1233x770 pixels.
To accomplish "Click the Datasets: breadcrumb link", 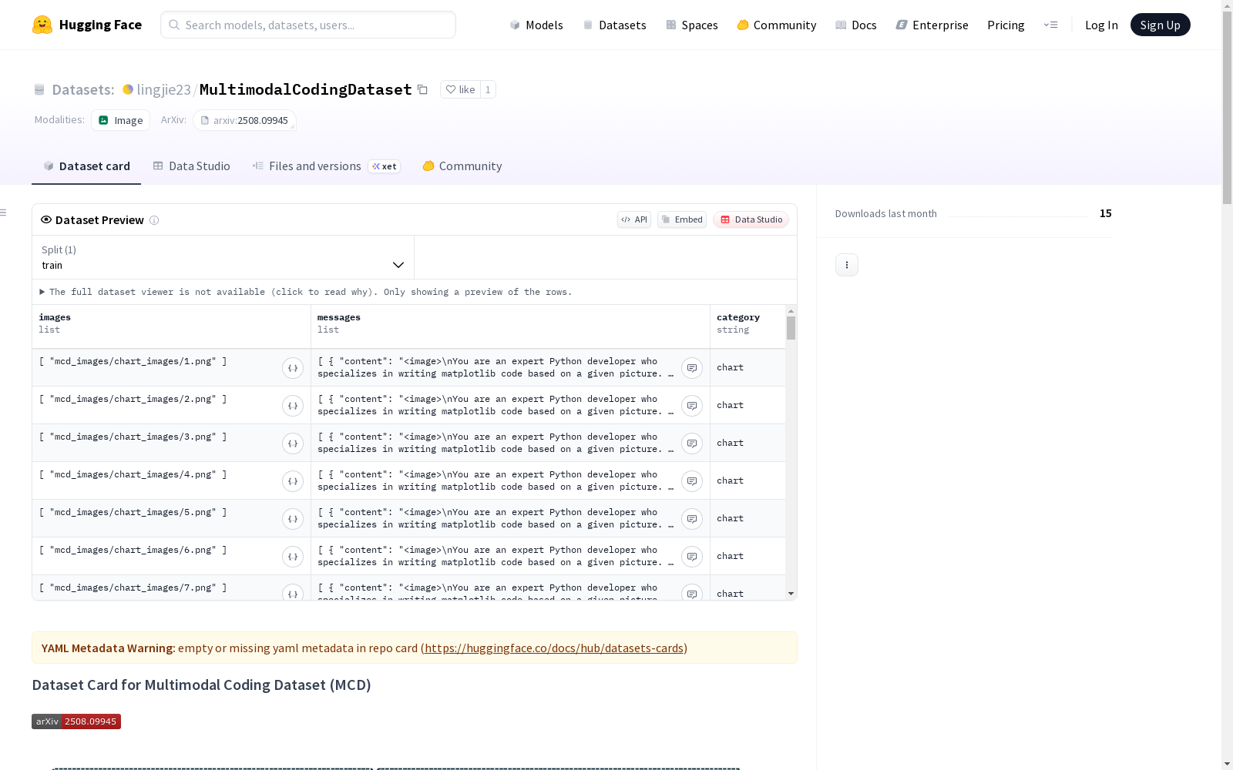I will pyautogui.click(x=83, y=89).
